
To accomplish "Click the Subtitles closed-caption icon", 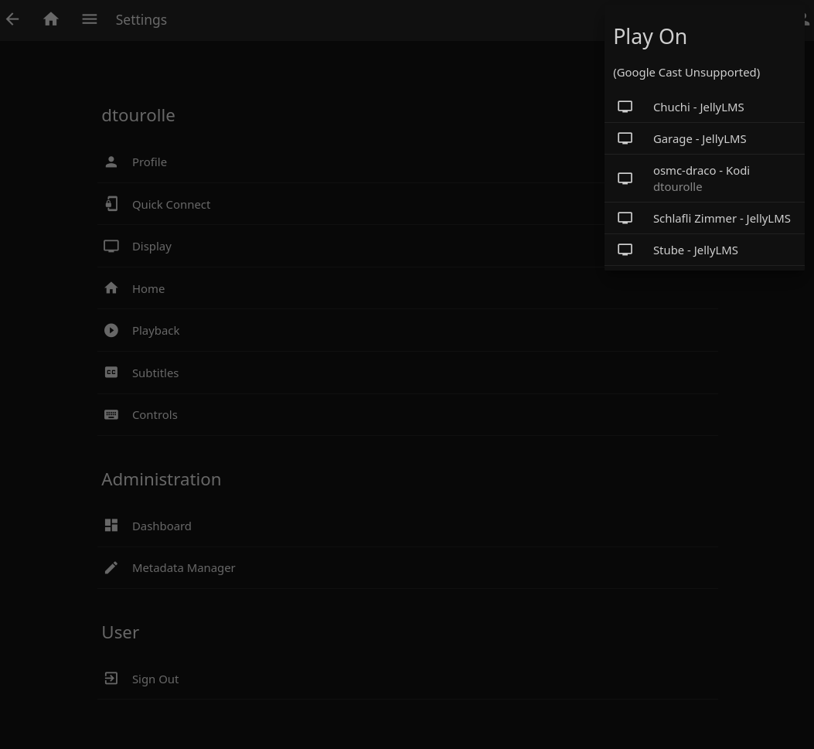I will click(x=111, y=372).
